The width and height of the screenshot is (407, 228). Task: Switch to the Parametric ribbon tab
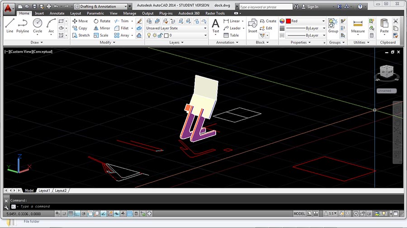(95, 13)
